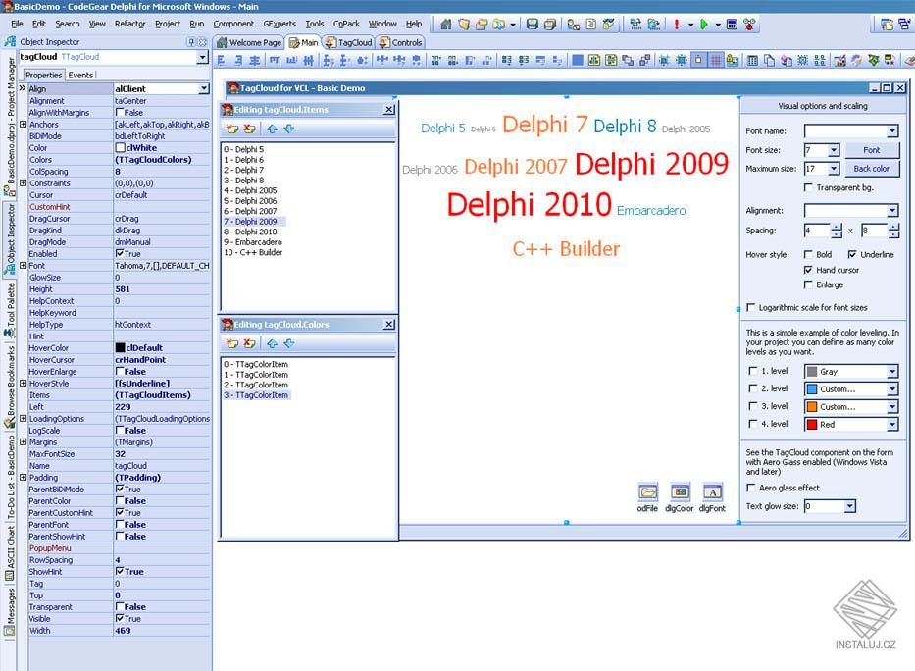
Task: Open the Component menu
Action: [232, 24]
